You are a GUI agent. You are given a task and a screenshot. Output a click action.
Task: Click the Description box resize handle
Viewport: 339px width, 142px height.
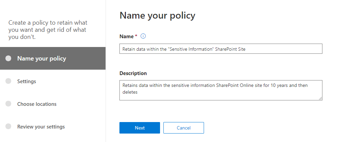pyautogui.click(x=320, y=98)
